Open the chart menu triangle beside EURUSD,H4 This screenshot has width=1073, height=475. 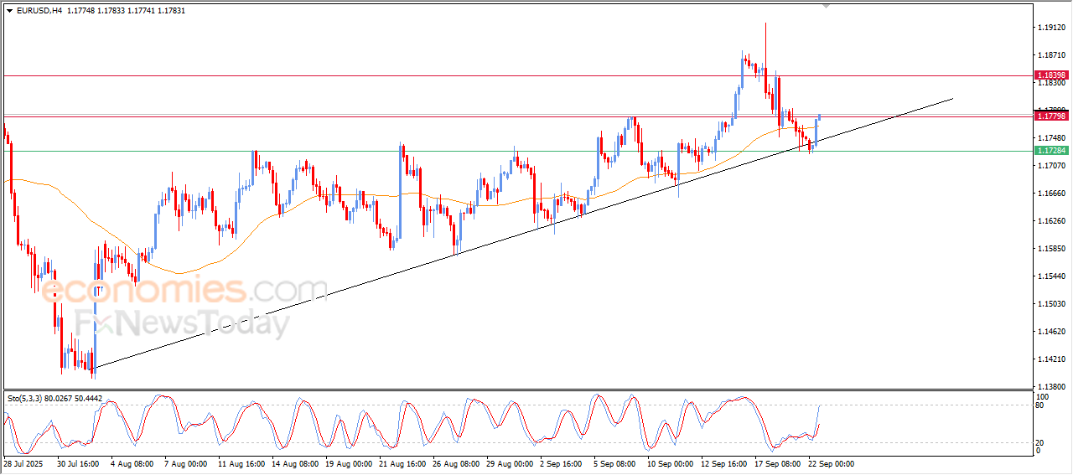[x=9, y=11]
